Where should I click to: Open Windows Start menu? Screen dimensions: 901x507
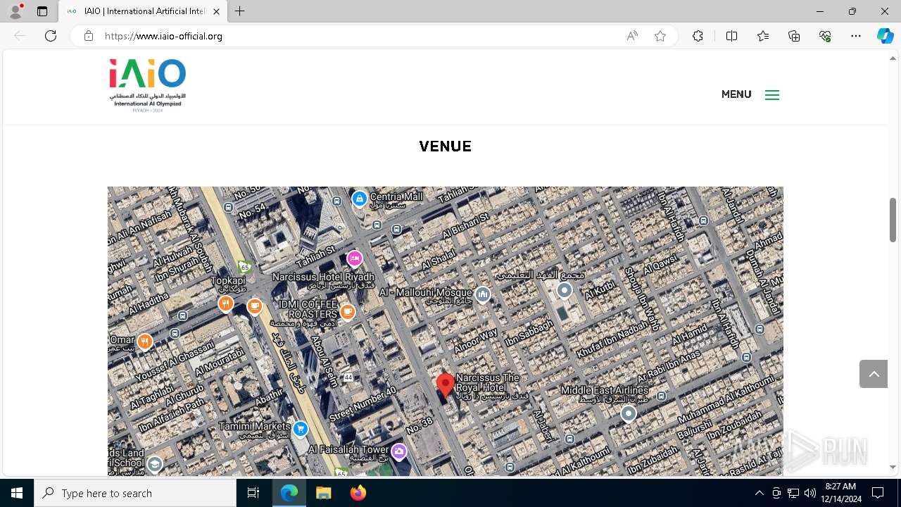pyautogui.click(x=17, y=493)
